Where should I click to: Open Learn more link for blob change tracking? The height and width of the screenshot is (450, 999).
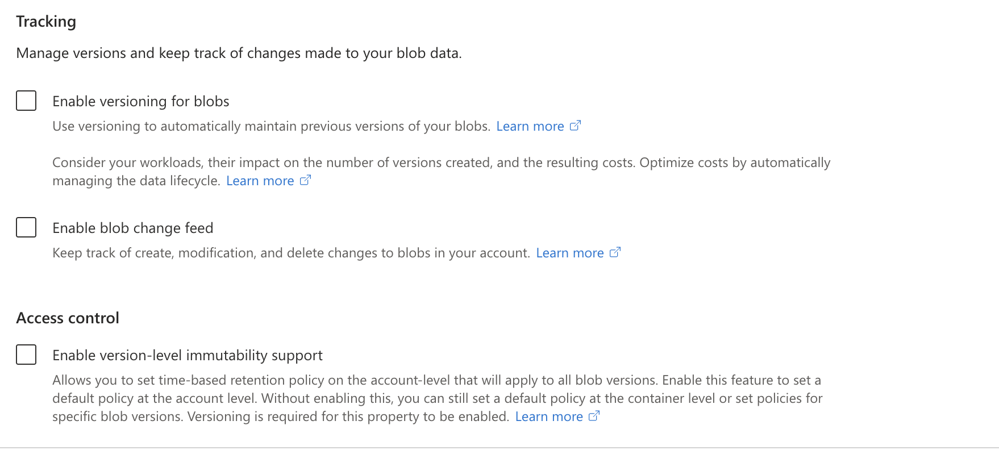click(570, 253)
